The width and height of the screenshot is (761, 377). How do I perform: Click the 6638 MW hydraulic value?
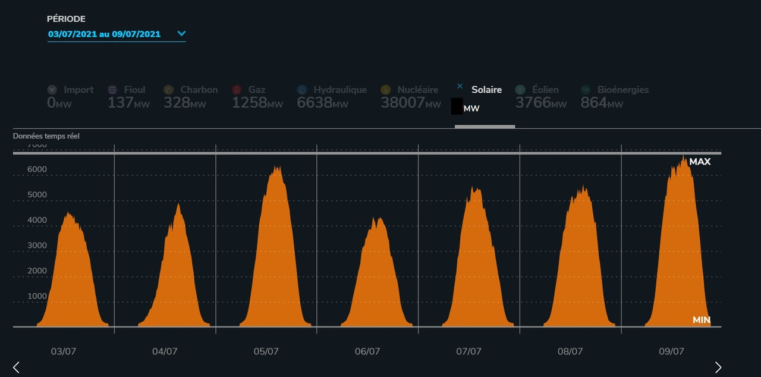[322, 103]
